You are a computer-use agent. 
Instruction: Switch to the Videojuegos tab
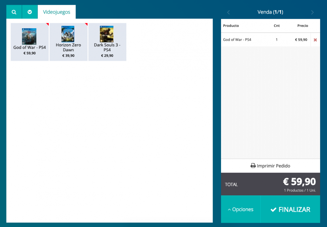click(x=57, y=12)
